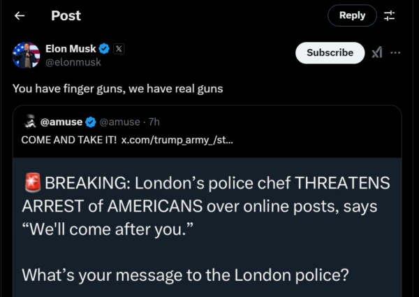Click the Subscribe button
419x297 pixels.
click(330, 52)
